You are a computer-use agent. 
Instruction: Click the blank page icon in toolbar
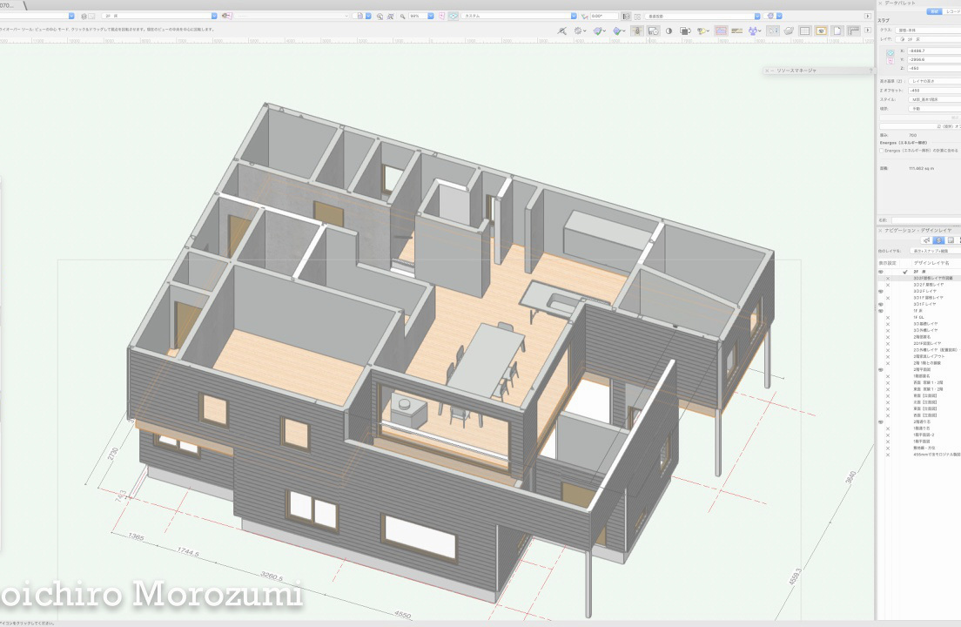tap(837, 30)
